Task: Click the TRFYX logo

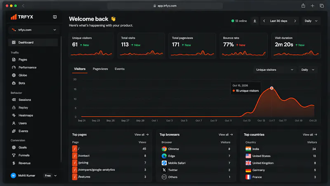Action: pyautogui.click(x=22, y=17)
